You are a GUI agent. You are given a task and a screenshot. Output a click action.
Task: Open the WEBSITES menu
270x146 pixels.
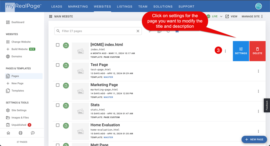[102, 7]
